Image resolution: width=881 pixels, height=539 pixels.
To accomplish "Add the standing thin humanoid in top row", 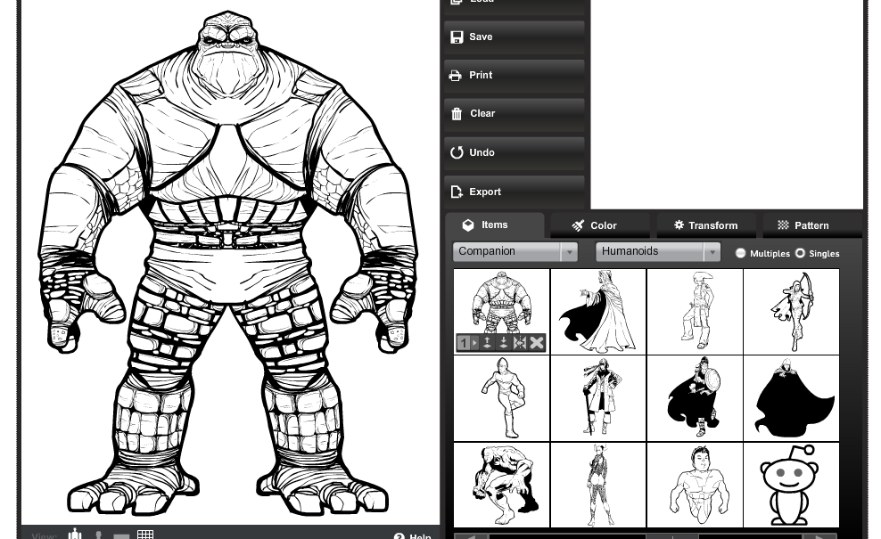I will click(x=695, y=312).
